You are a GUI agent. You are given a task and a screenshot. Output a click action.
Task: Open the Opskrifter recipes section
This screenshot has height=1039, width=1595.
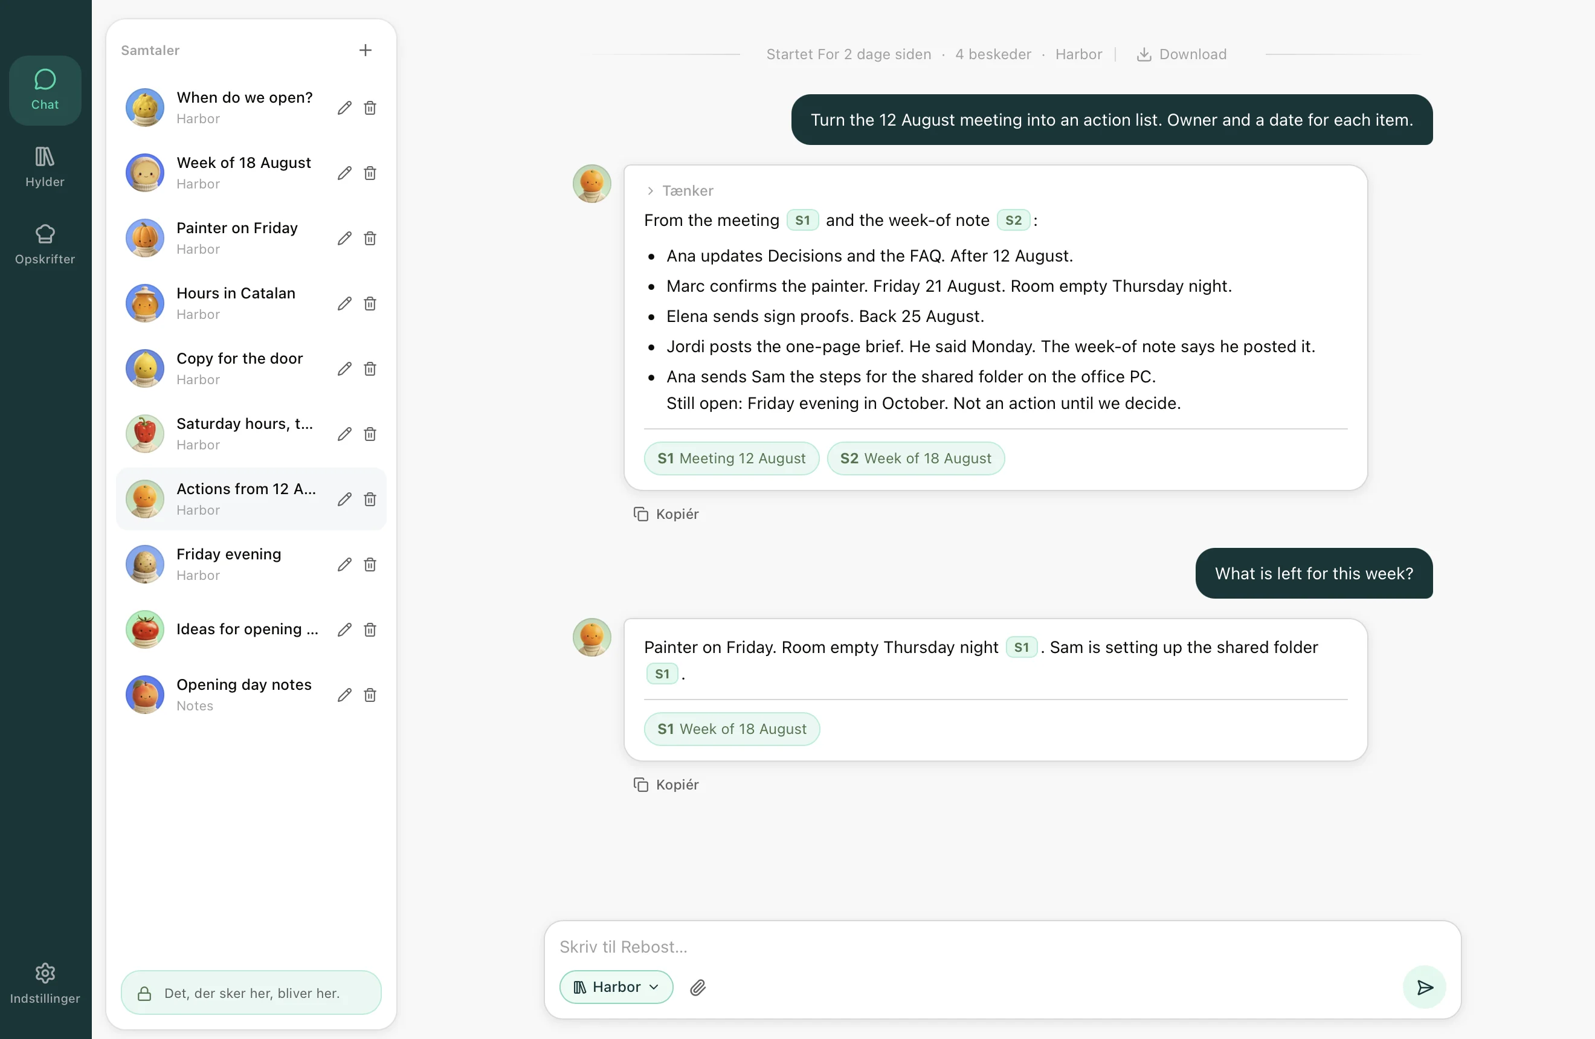[x=45, y=245]
